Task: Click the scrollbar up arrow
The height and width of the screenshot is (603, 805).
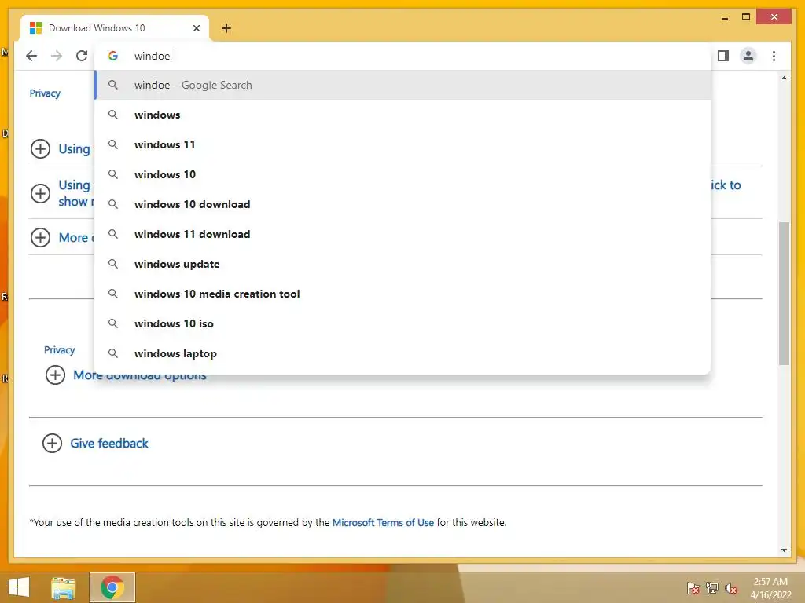Action: [x=784, y=78]
